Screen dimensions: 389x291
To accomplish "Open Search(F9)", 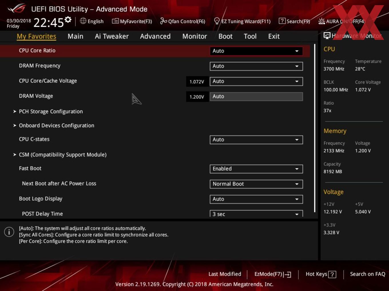I will tap(294, 21).
